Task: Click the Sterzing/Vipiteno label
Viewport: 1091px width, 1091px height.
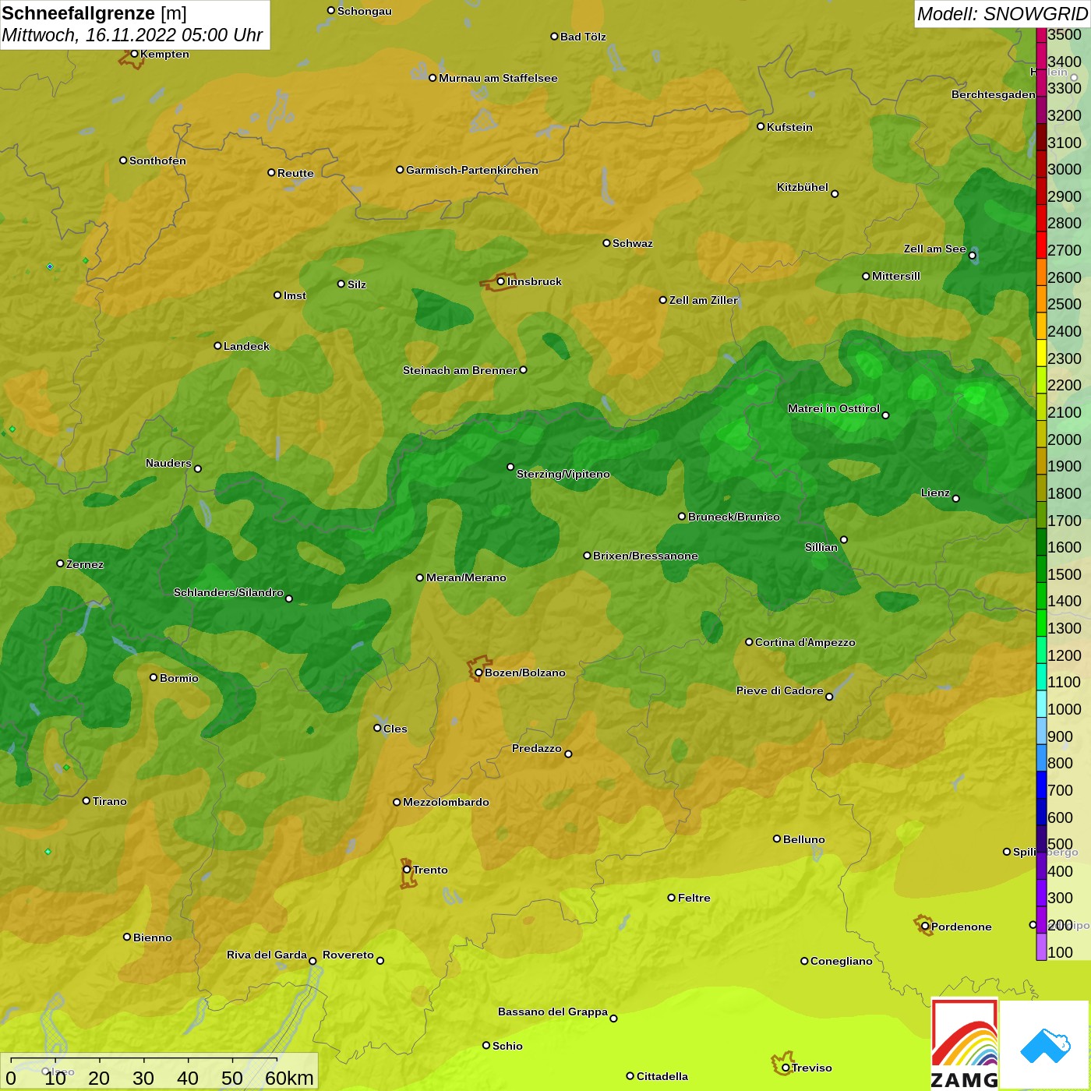Action: pos(563,474)
